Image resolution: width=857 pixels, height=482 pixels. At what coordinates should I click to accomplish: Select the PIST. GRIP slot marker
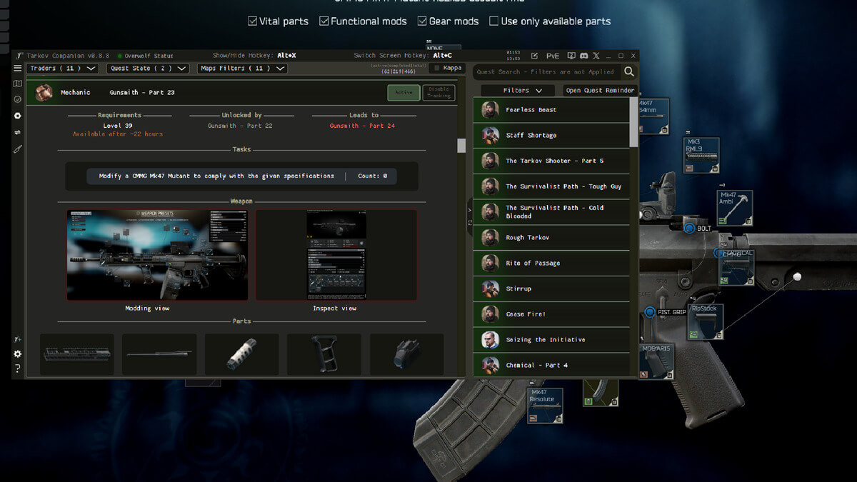point(649,312)
